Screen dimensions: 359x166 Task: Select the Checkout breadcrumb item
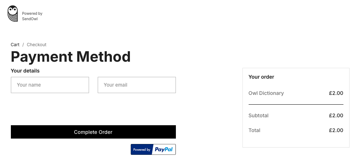(x=37, y=45)
